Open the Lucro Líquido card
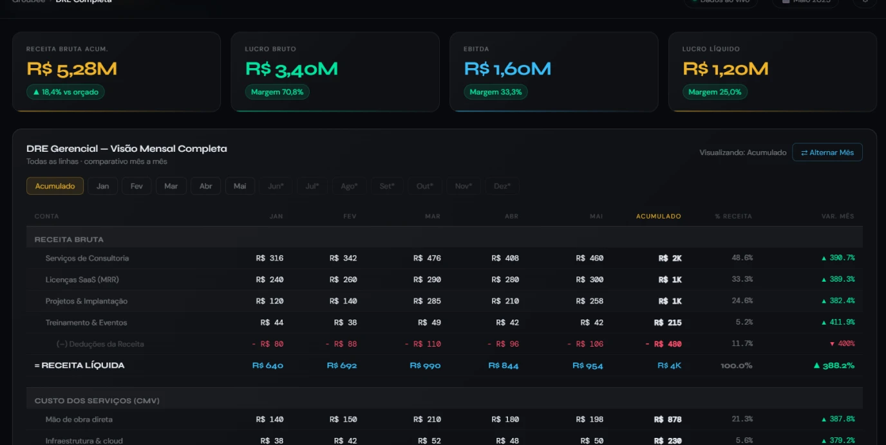 tap(773, 72)
